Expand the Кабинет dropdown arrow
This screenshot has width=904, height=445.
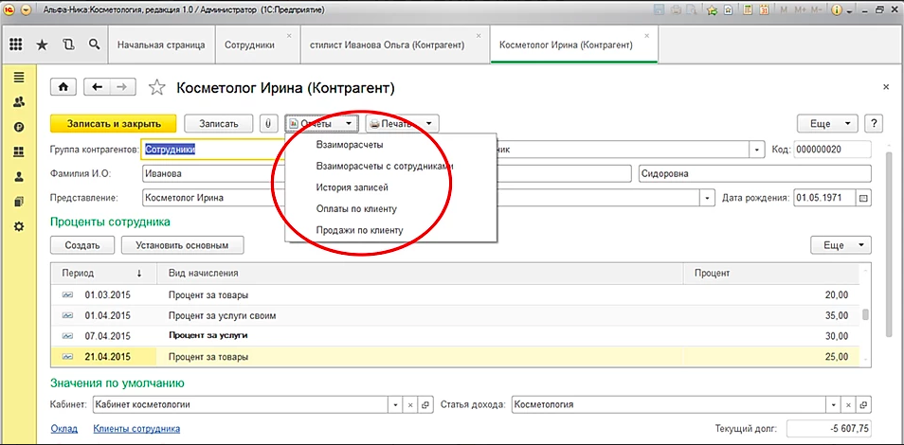tap(393, 405)
